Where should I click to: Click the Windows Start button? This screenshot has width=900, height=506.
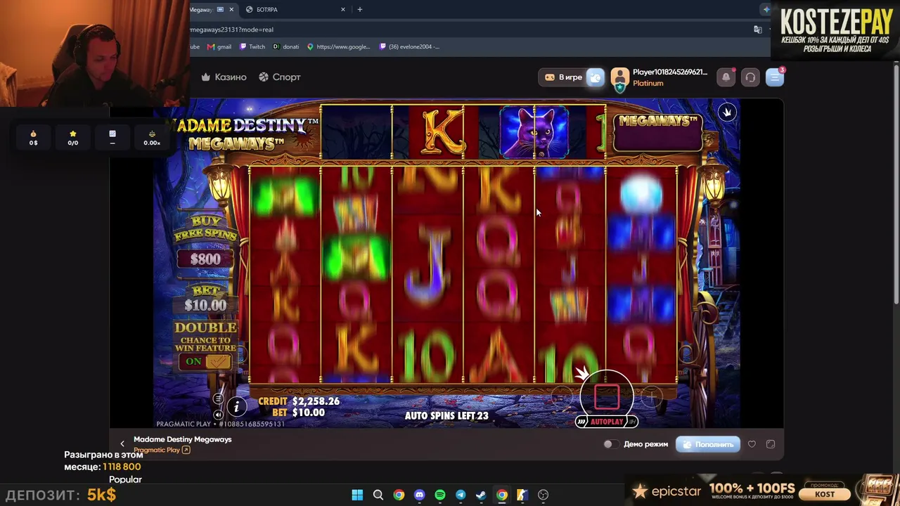tap(357, 495)
